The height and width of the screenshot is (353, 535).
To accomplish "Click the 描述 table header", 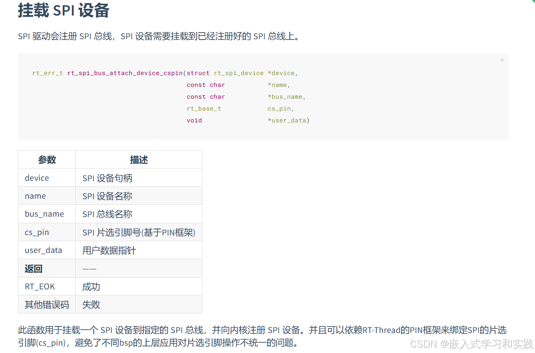I will [x=139, y=160].
